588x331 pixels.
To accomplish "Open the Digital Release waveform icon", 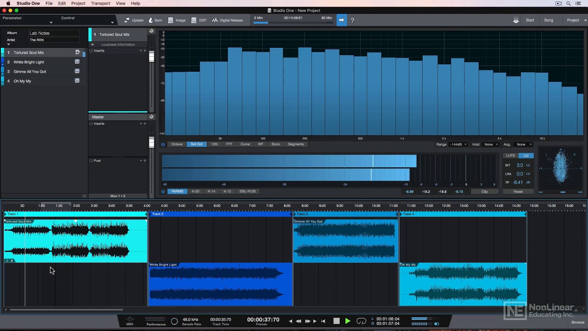I will [x=215, y=20].
